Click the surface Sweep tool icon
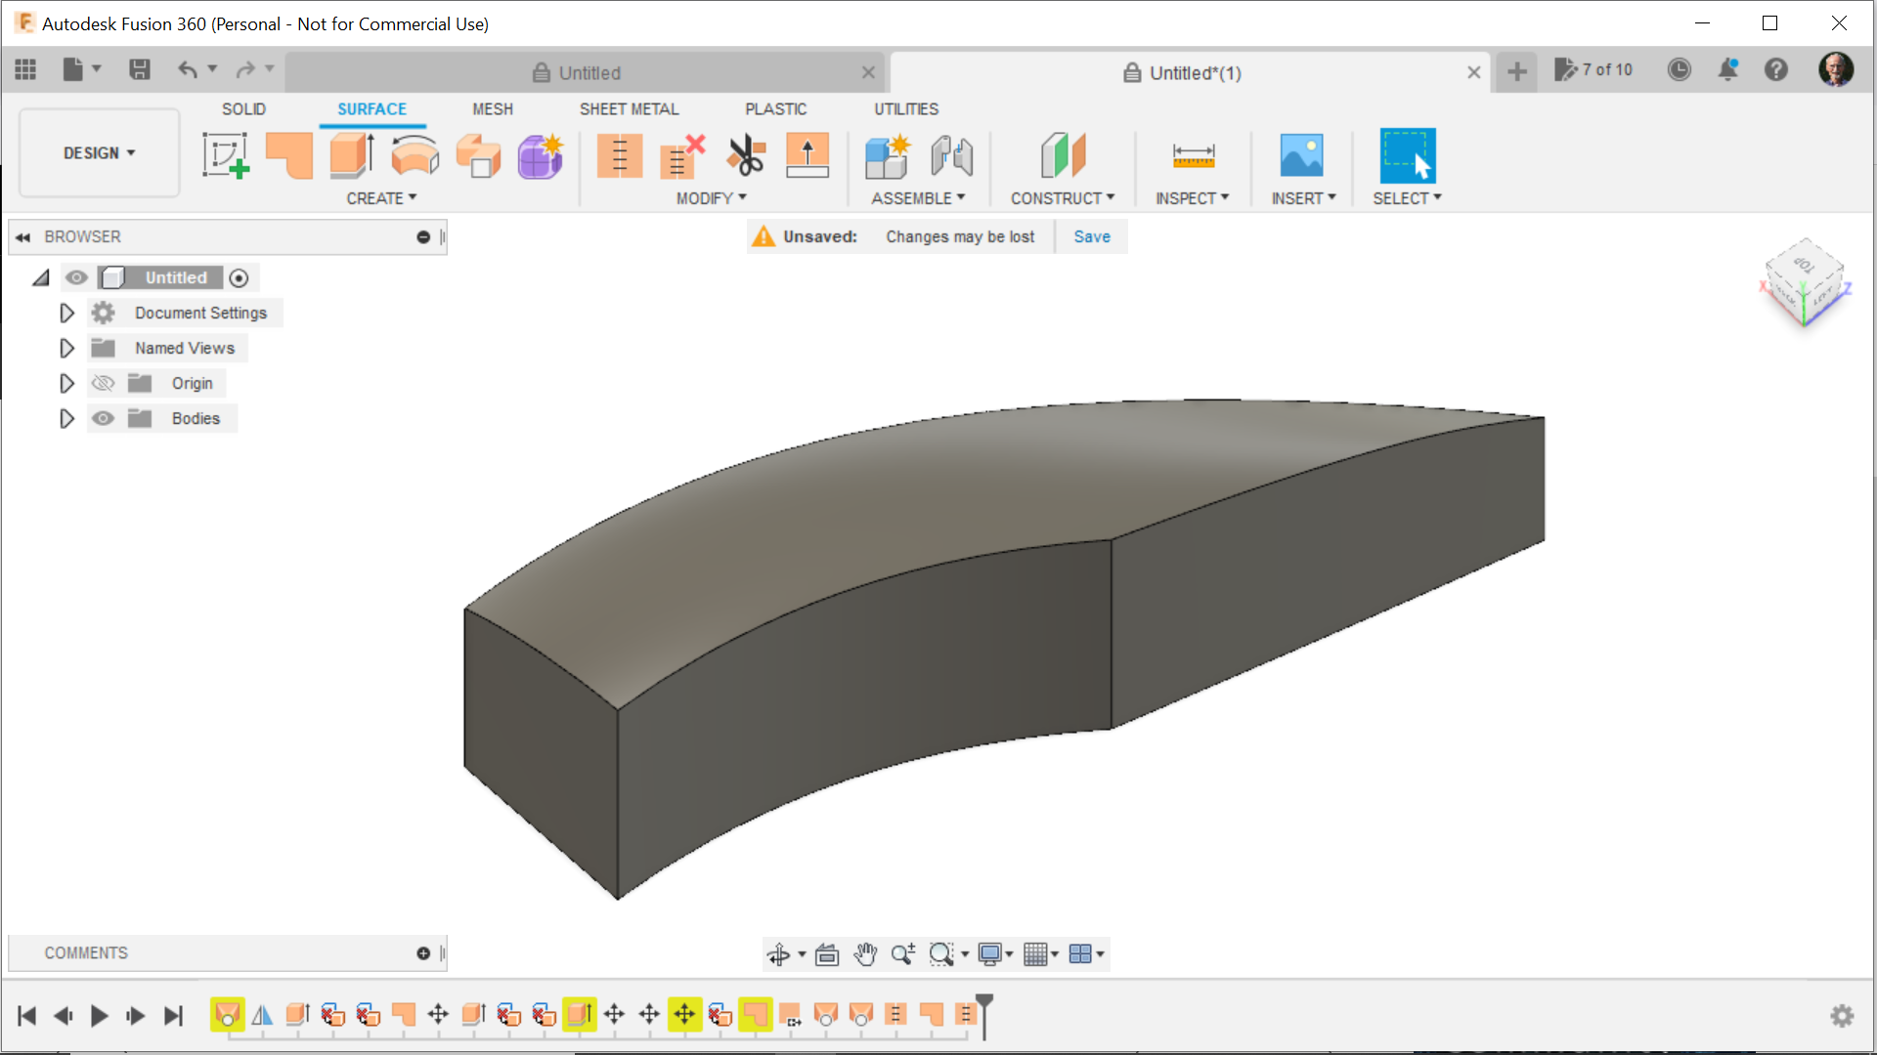The width and height of the screenshot is (1877, 1055). point(478,155)
